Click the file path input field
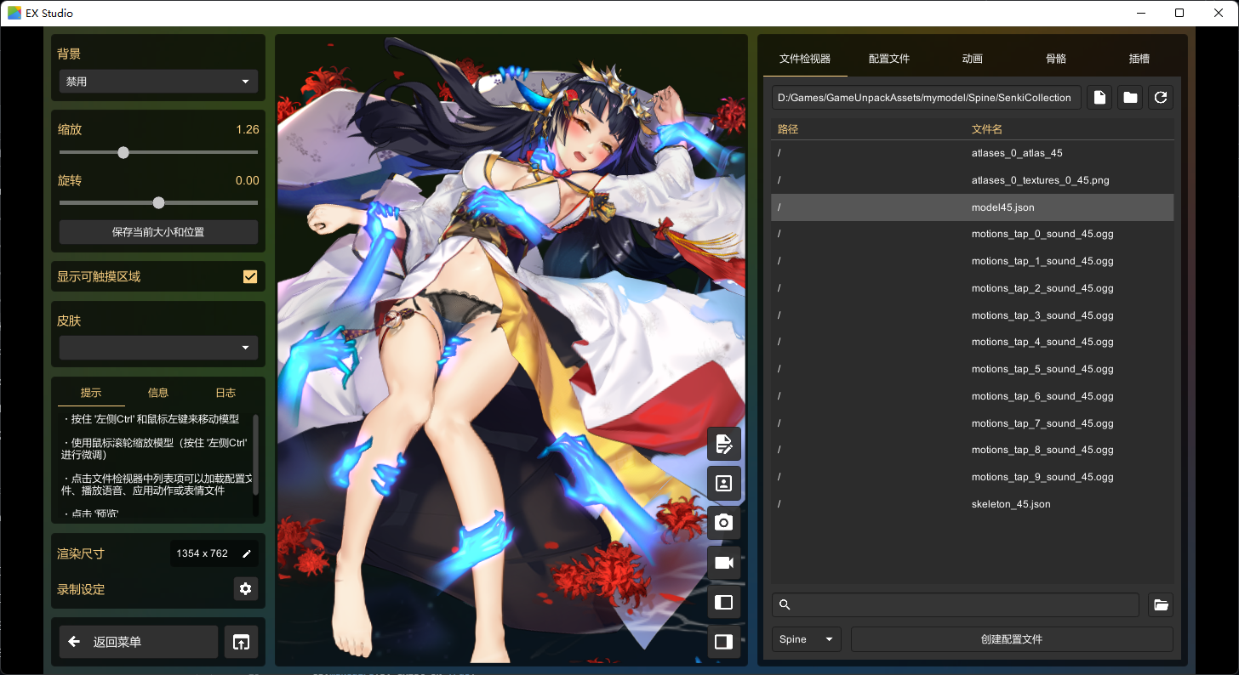Screen dimensions: 1239x675 (927, 98)
